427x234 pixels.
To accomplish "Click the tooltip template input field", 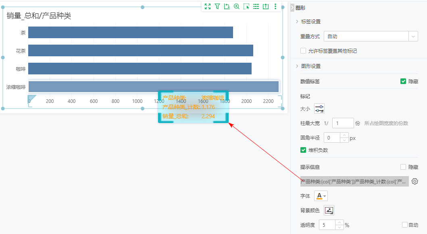I will [x=355, y=181].
